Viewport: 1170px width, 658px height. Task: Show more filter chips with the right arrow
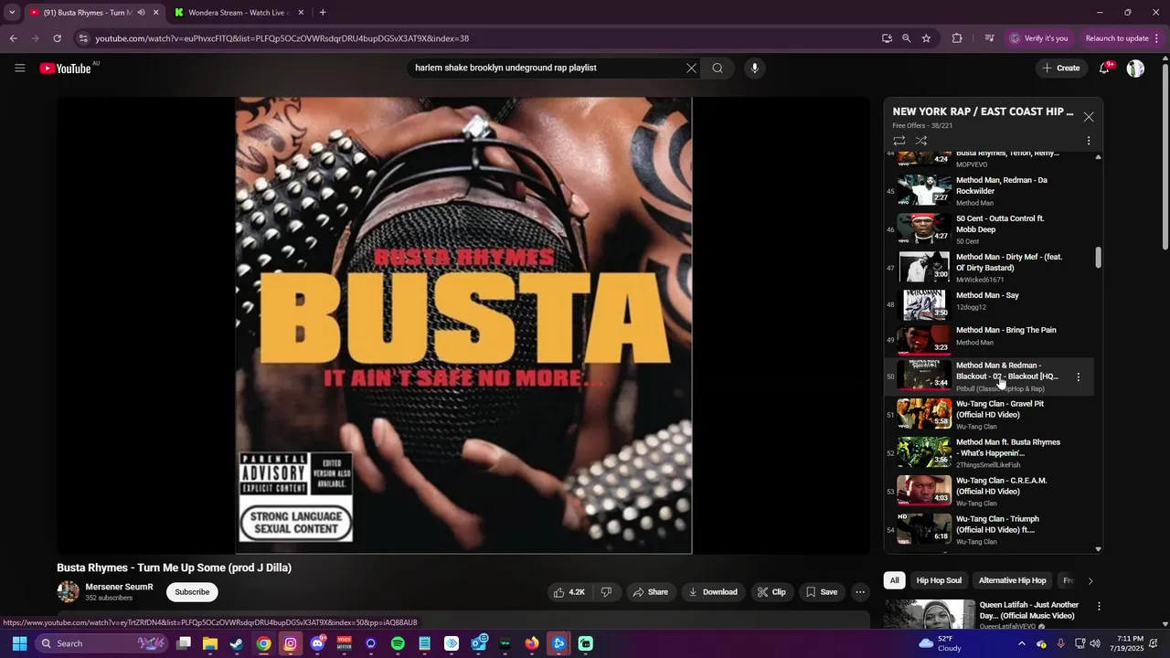point(1090,580)
